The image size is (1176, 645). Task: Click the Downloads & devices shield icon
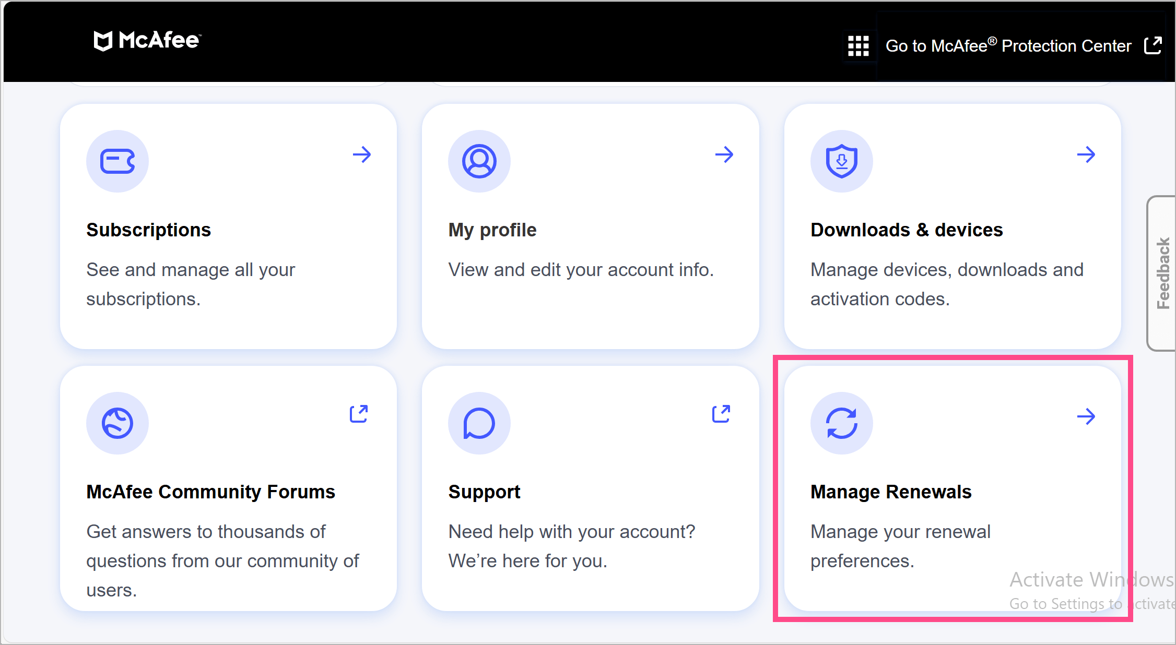(841, 161)
